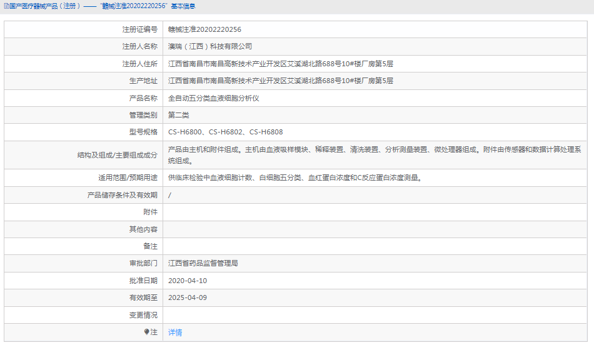Click the slash value for storage conditions
The width and height of the screenshot is (594, 345).
(169, 195)
